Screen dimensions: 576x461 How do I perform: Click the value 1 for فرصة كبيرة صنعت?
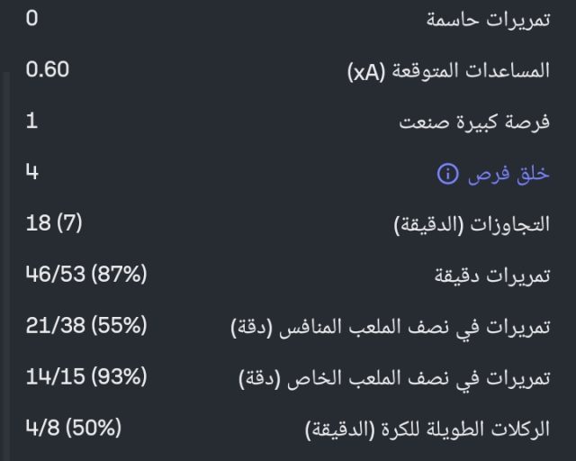pyautogui.click(x=32, y=121)
